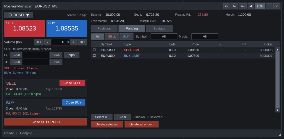Toggle the pips unit button
284x139 pixels.
72,55
